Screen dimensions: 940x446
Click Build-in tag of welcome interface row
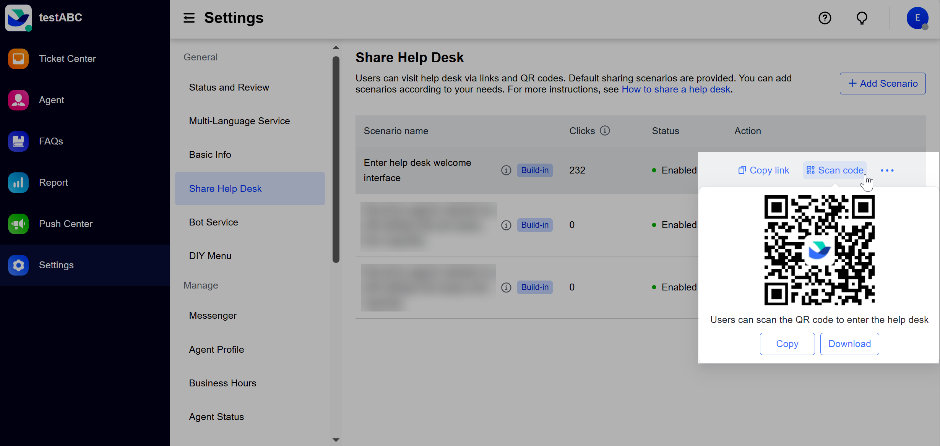(535, 170)
